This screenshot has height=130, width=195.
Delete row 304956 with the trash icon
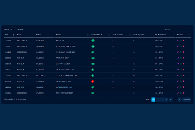pyautogui.click(x=184, y=70)
